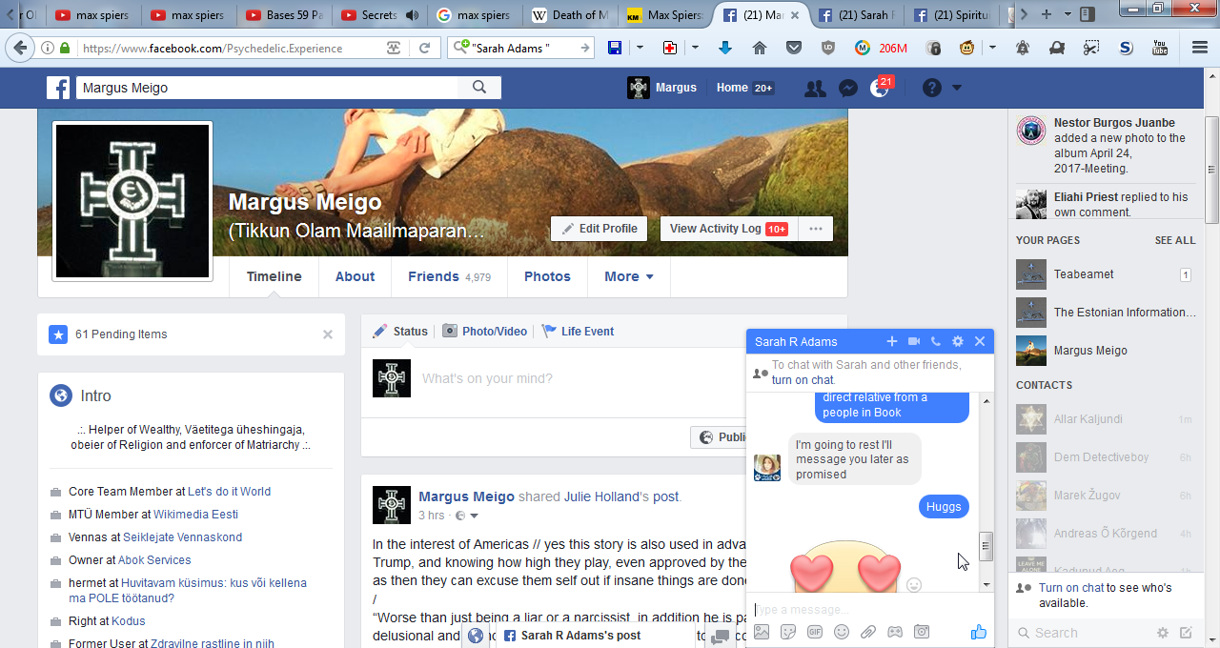1220x648 pixels.
Task: Click the Greasemonkey monkey icon
Action: coord(966,48)
